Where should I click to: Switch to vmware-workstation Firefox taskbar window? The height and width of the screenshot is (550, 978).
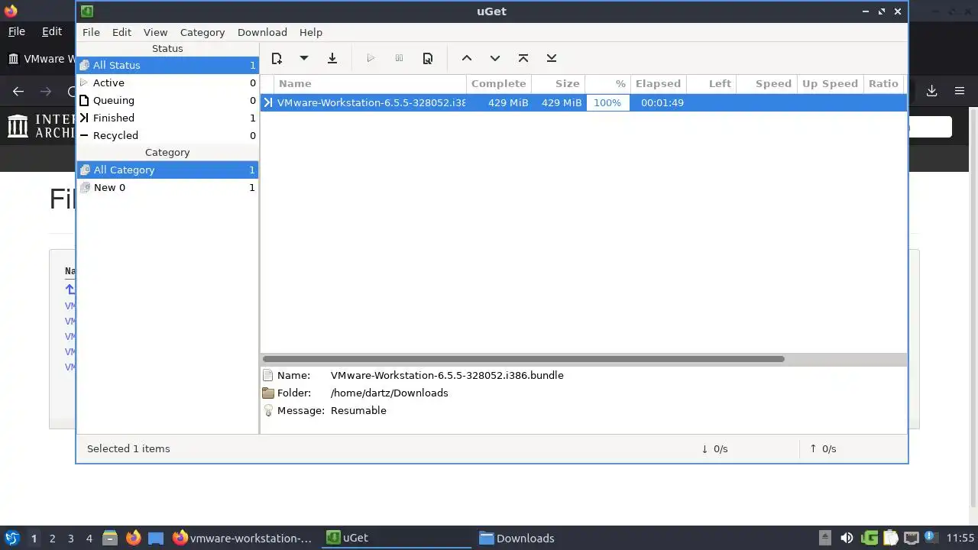click(x=244, y=538)
